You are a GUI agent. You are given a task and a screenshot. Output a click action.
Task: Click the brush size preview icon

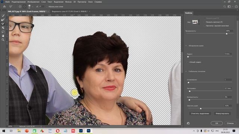click(30, 6)
